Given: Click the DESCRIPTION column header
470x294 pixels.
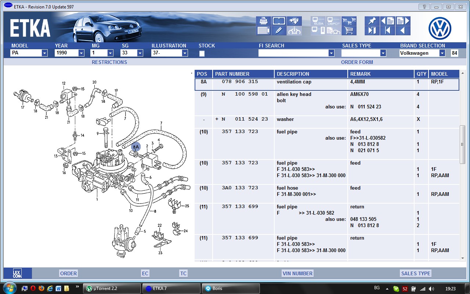Looking at the screenshot, I should [311, 74].
